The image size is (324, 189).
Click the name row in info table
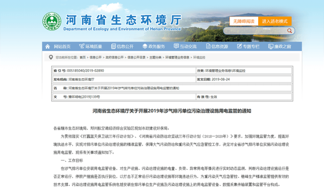(172, 88)
